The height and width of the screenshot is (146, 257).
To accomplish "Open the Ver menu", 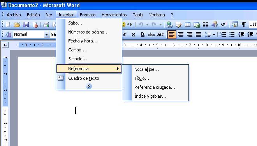I will point(49,15).
